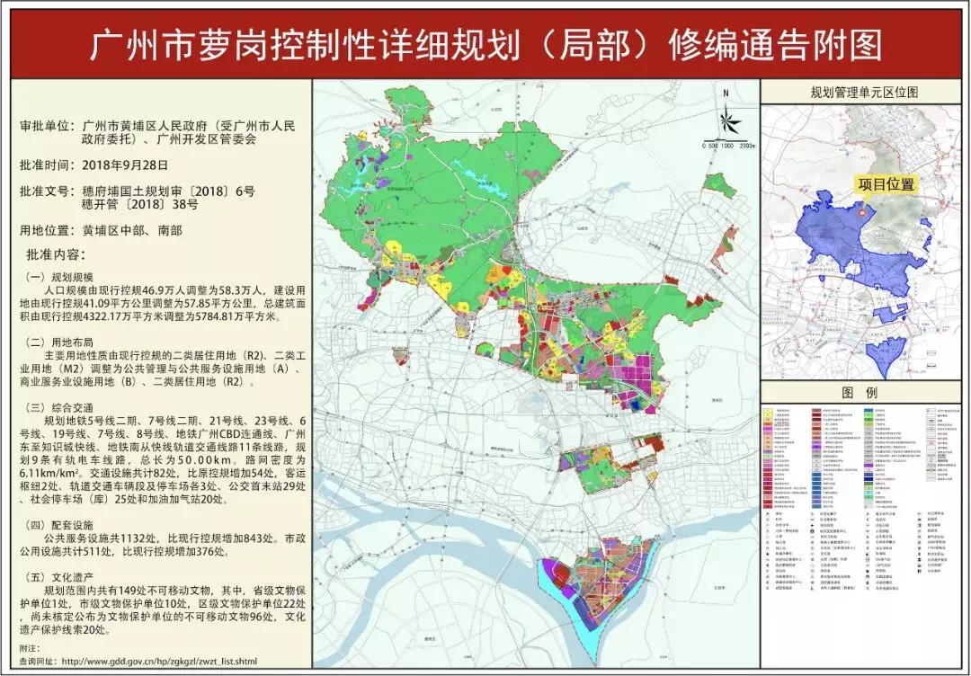Click the （三）综合交通 section heading

(58, 407)
